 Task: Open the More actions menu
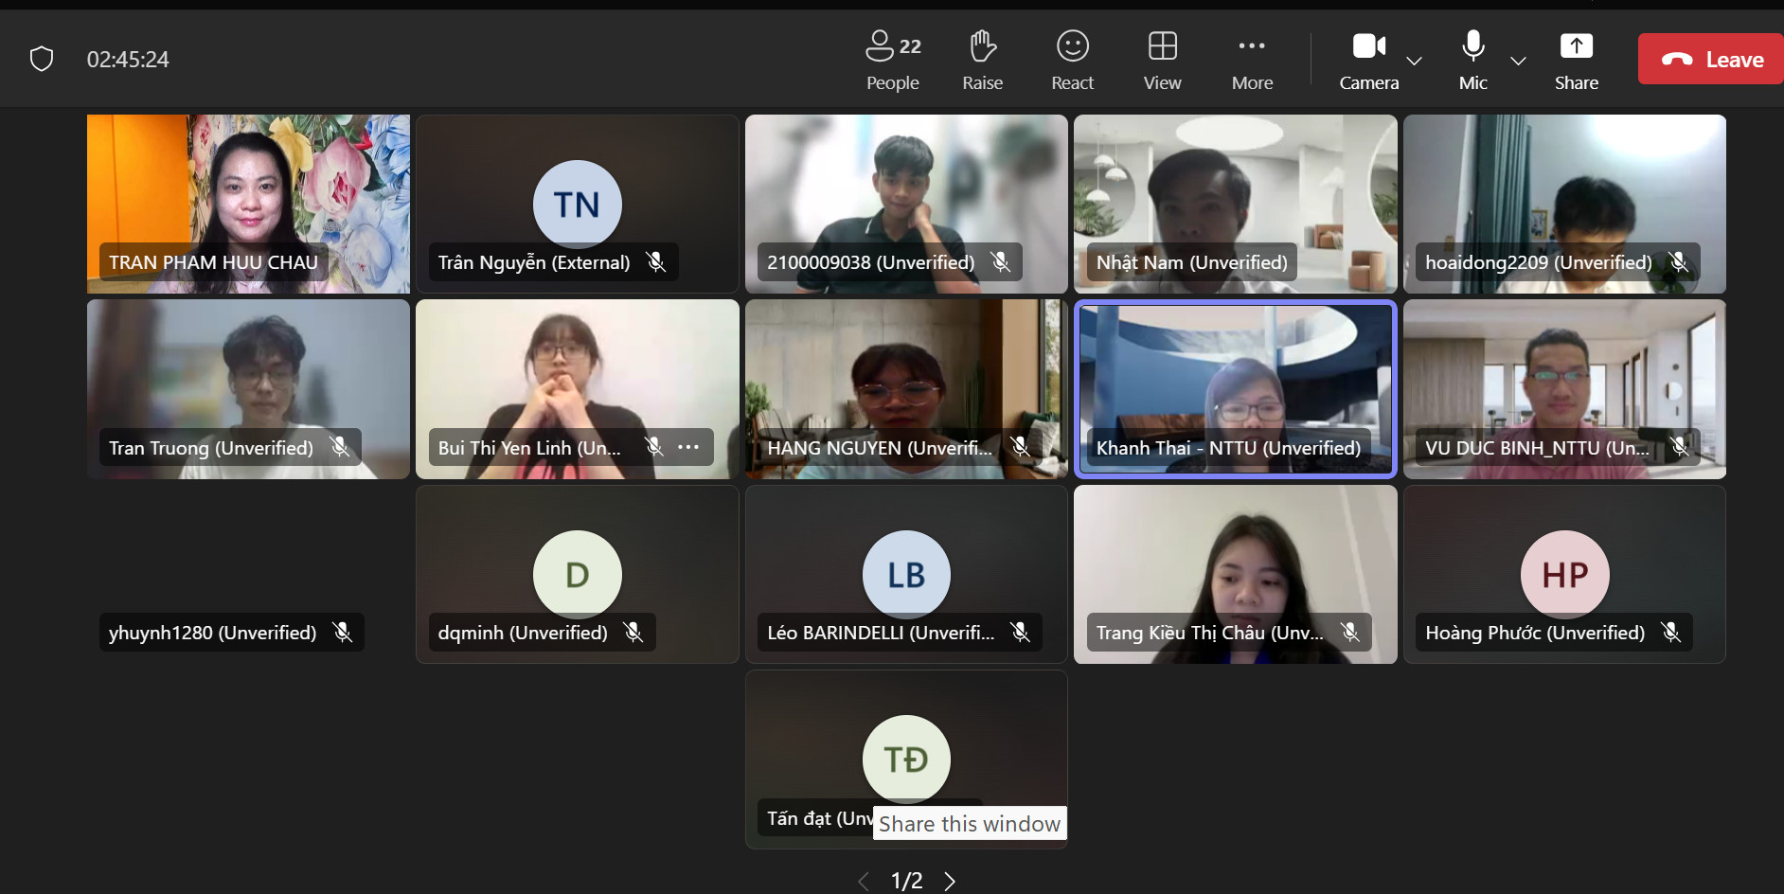click(x=1252, y=59)
